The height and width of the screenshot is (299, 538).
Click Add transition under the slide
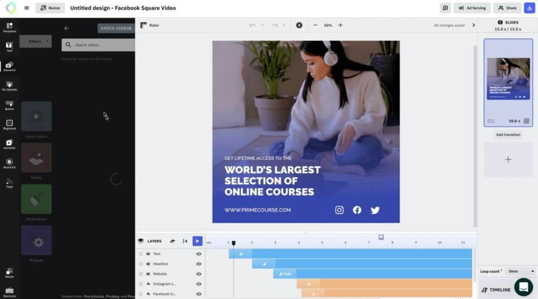point(508,135)
